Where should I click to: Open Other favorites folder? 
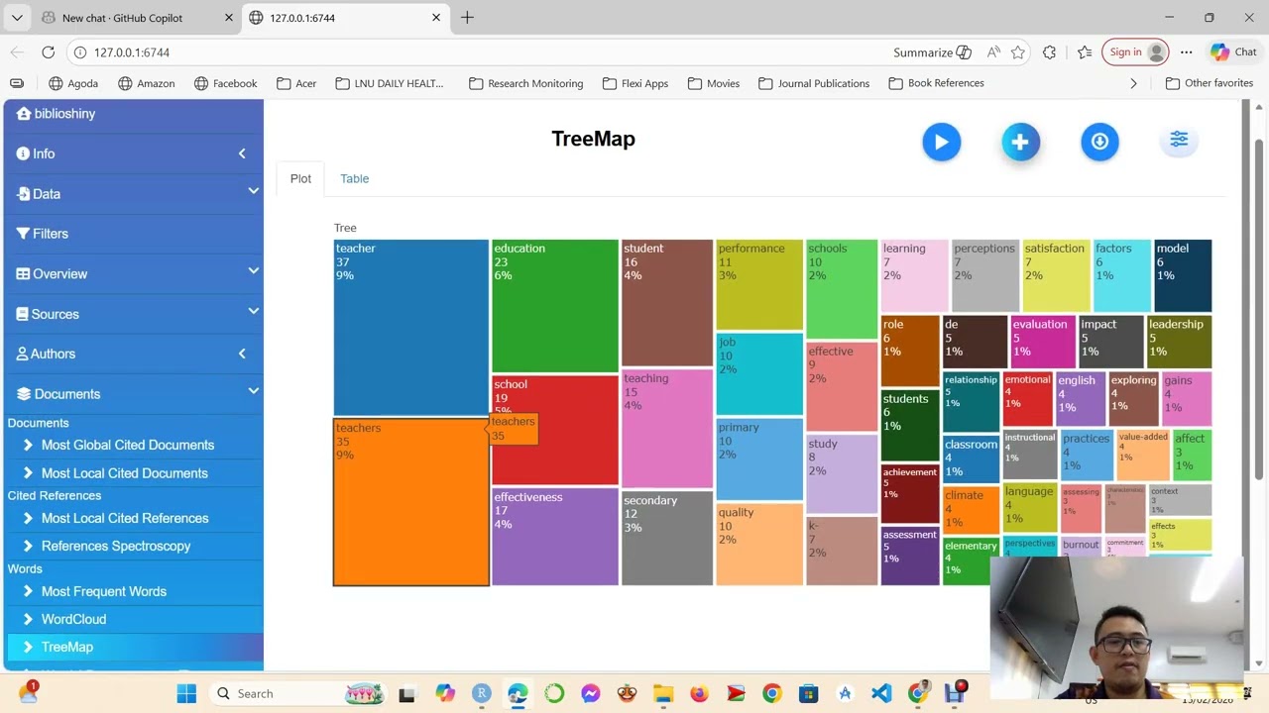[x=1210, y=83]
